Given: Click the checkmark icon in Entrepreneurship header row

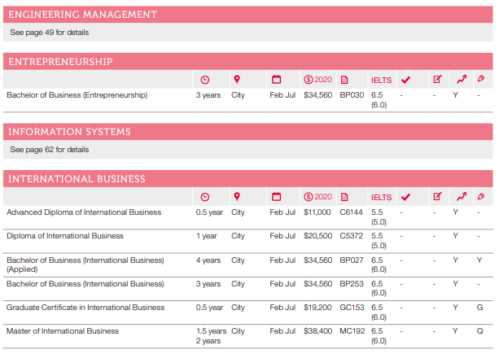Looking at the screenshot, I should tap(405, 80).
